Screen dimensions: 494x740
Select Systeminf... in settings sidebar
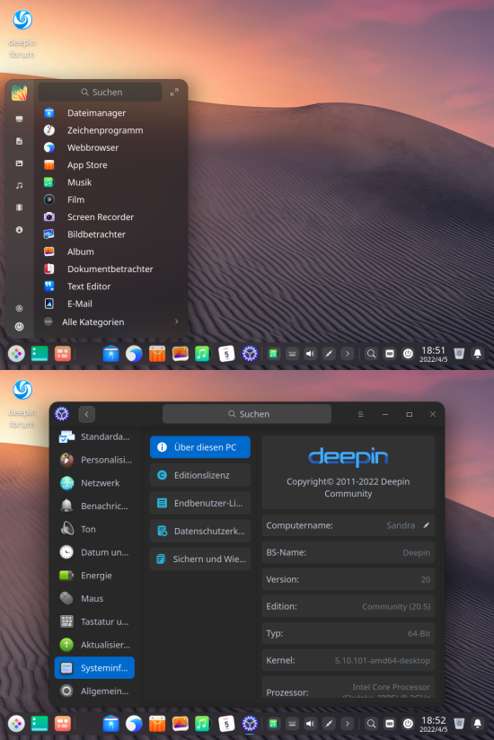click(94, 668)
